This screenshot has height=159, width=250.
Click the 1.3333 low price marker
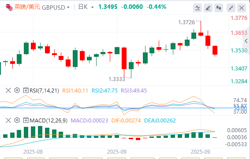tap(117, 79)
